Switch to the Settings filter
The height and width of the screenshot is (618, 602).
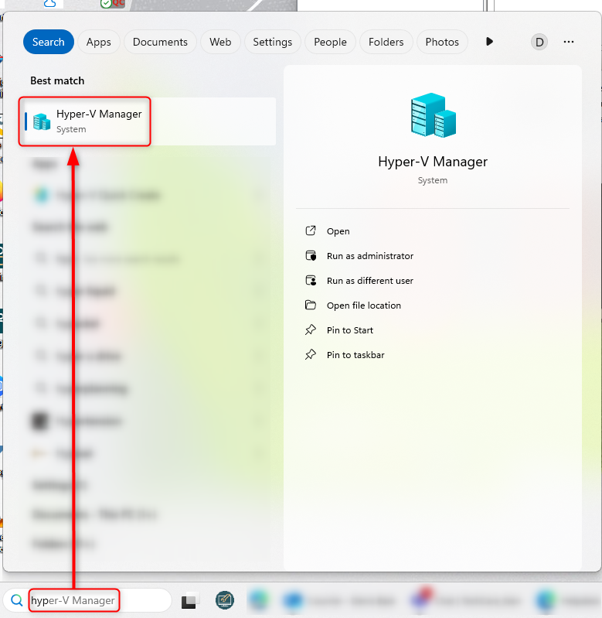pyautogui.click(x=273, y=42)
